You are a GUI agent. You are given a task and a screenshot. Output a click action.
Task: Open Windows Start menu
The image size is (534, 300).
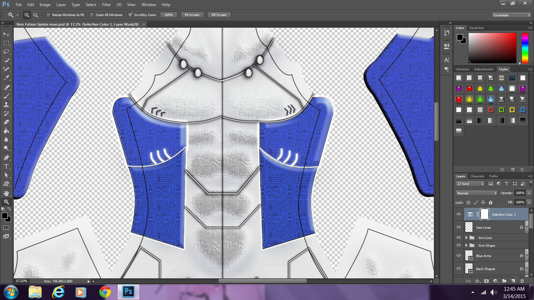[x=11, y=292]
